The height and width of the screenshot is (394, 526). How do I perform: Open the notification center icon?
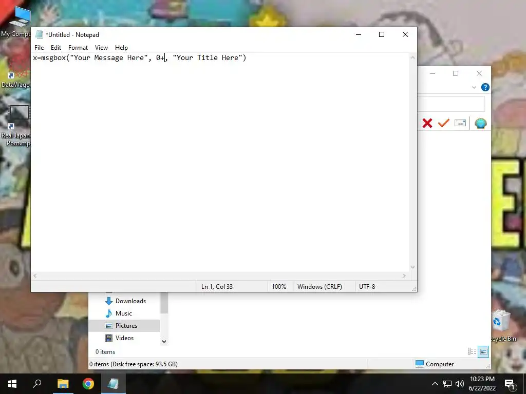510,384
